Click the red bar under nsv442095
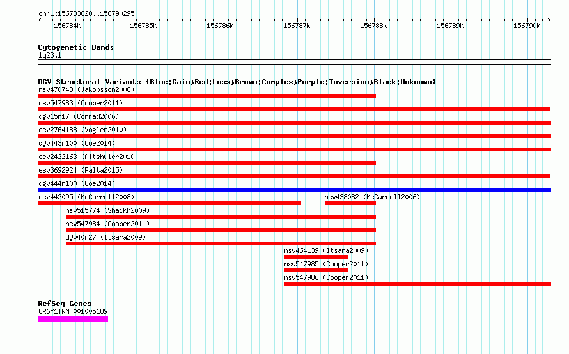This screenshot has width=569, height=354. 169,203
